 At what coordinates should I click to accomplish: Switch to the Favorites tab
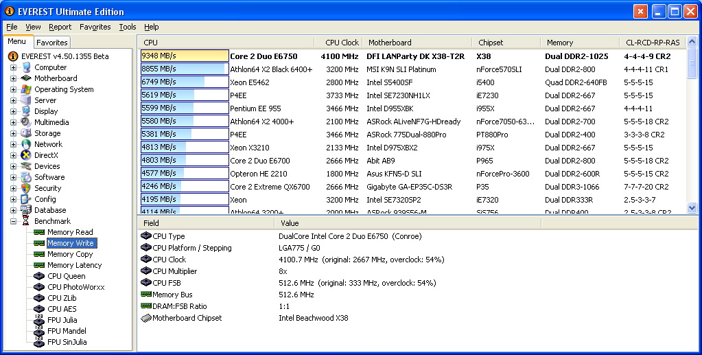(x=52, y=43)
